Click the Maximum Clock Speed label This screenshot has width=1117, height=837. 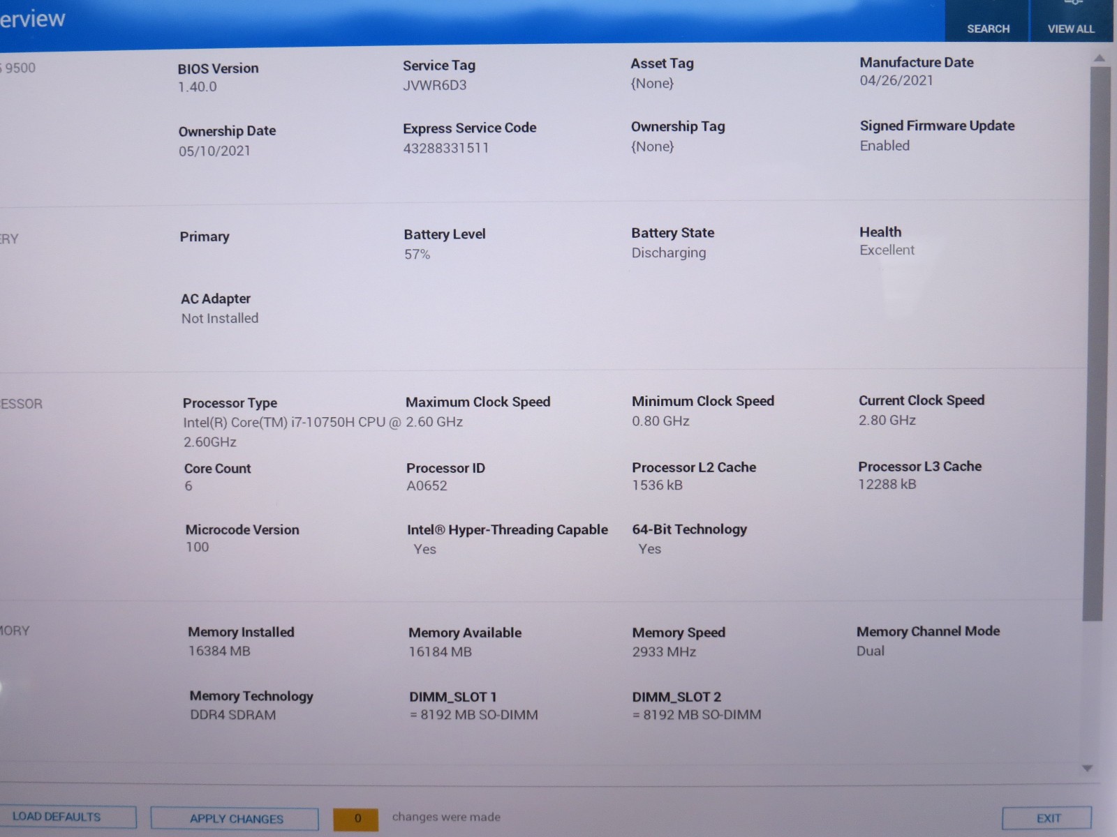(478, 402)
